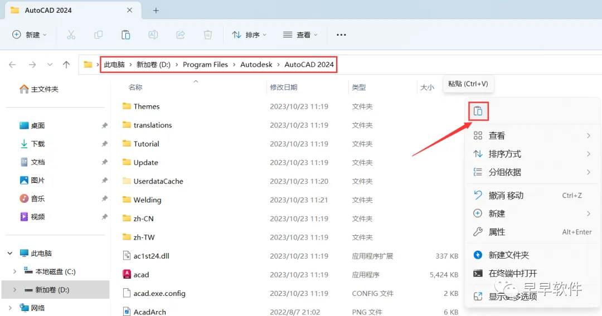Viewport: 602px width, 316px height.
Task: Select the acad.exe.config file
Action: [x=159, y=293]
